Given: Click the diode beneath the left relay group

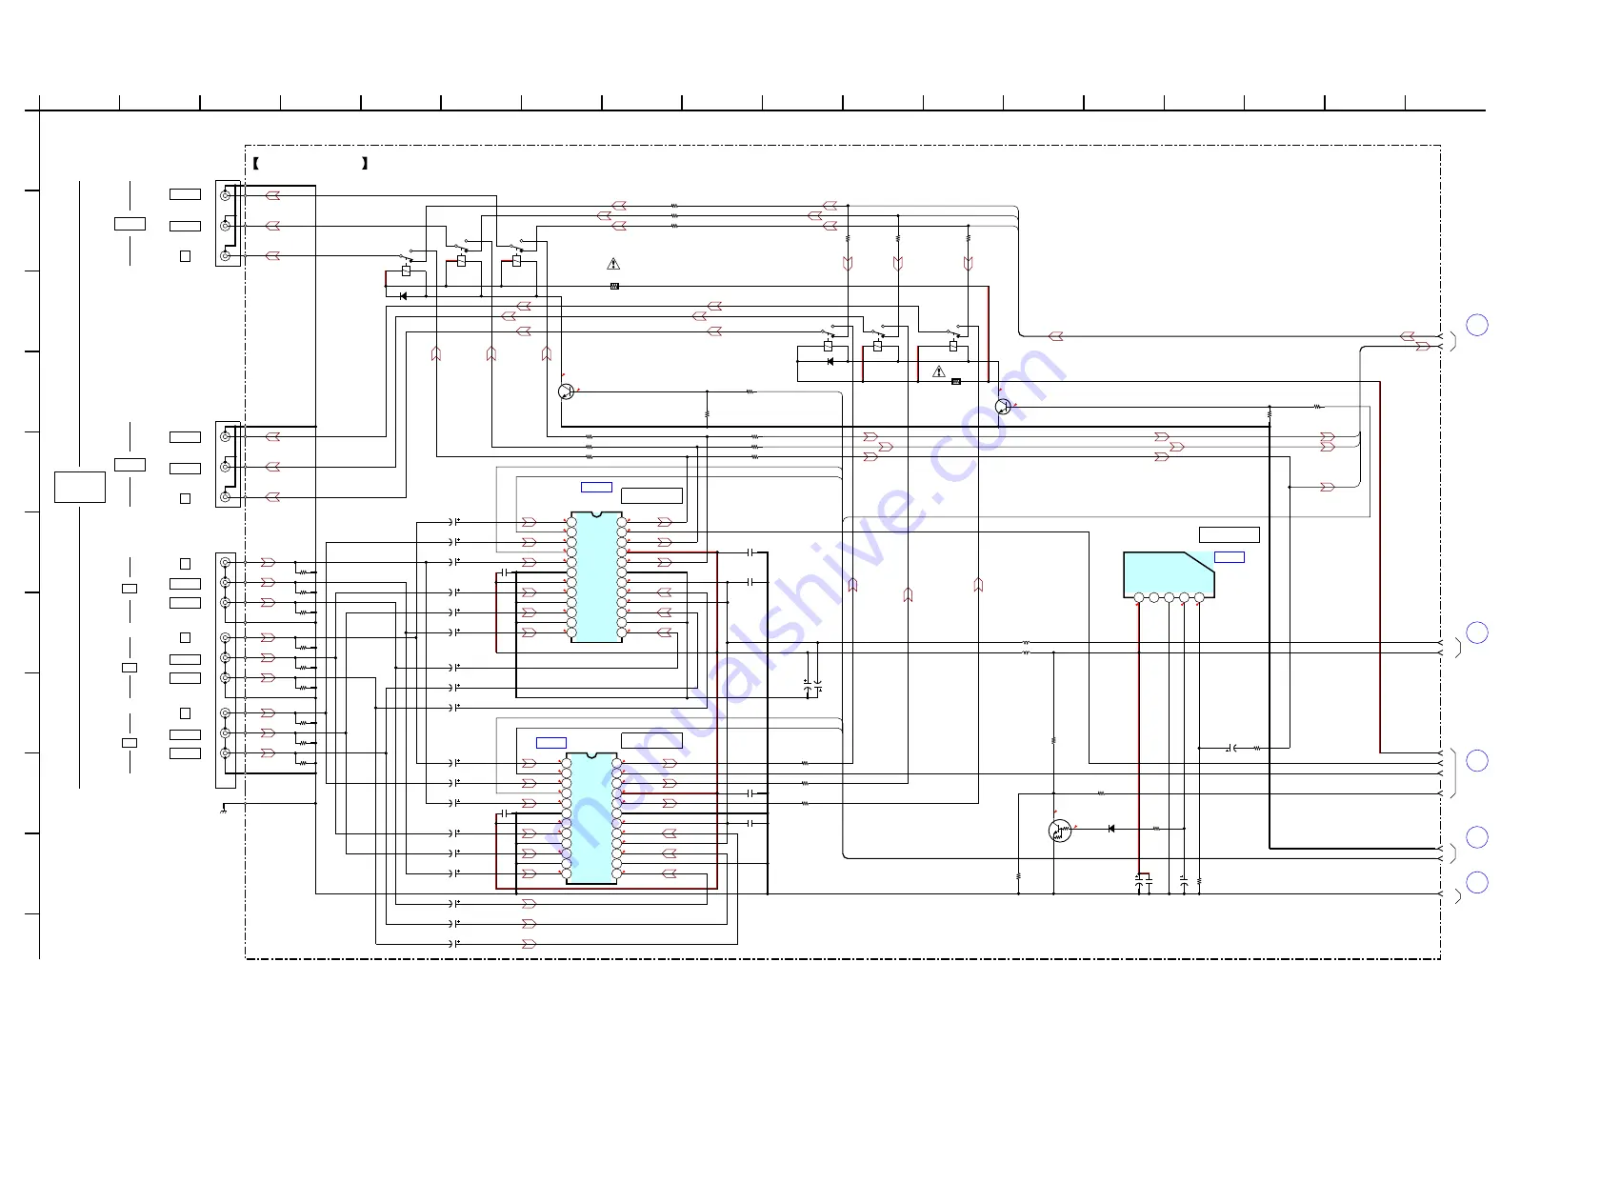Looking at the screenshot, I should [x=403, y=296].
